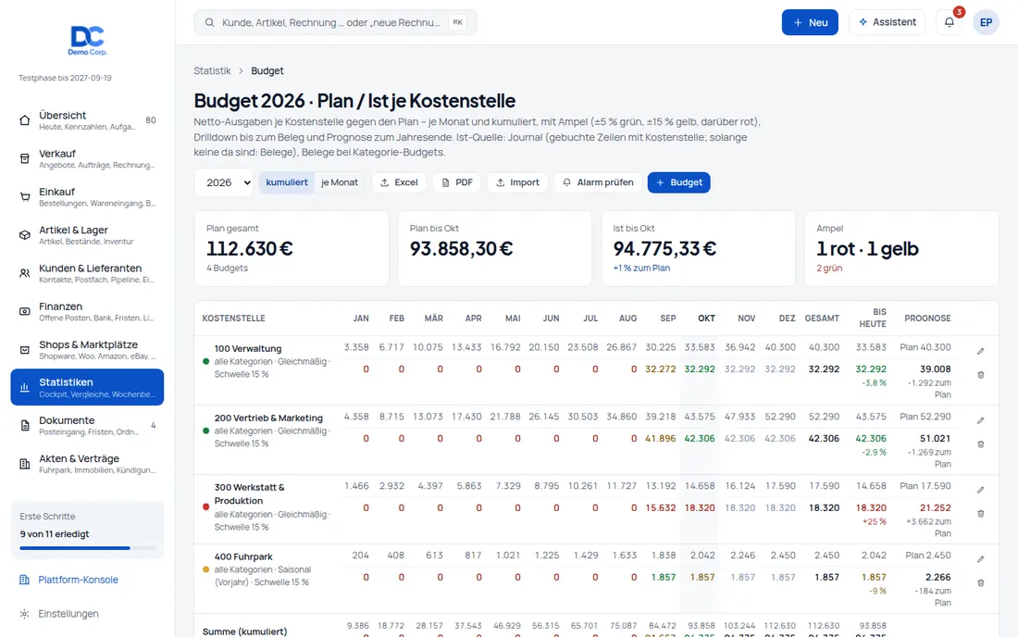The height and width of the screenshot is (637, 1018).
Task: Click the Verkauf sidebar icon
Action: 25,158
